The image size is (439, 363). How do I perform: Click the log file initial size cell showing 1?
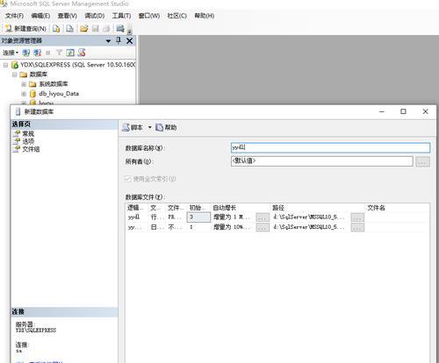click(198, 227)
